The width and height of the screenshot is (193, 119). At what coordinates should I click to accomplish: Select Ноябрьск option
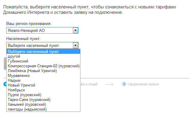43,90
